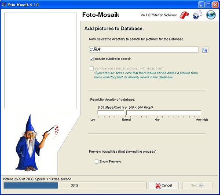Click the greyed-out Next button
The height and width of the screenshot is (195, 220).
tap(198, 186)
